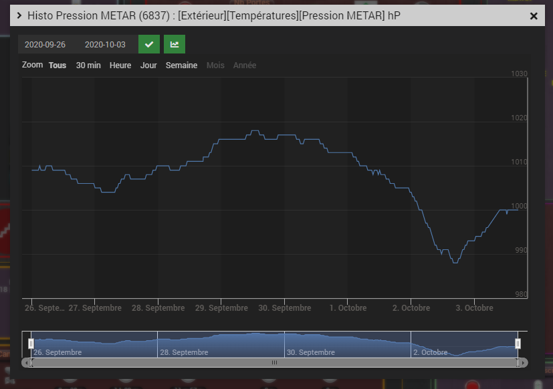Select the Semaine zoom range
The image size is (553, 389).
click(x=181, y=66)
